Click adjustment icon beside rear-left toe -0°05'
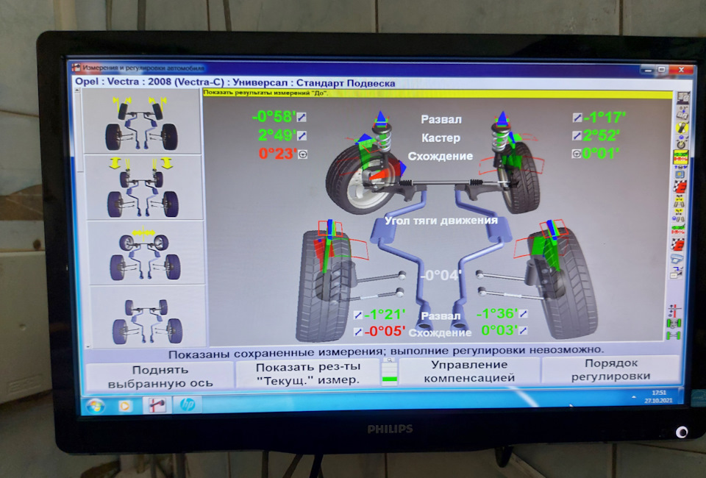Image resolution: width=706 pixels, height=478 pixels. coord(358,332)
